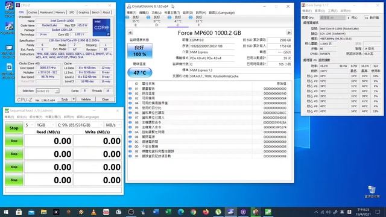Launch VLC media player from the taskbar

93,212
